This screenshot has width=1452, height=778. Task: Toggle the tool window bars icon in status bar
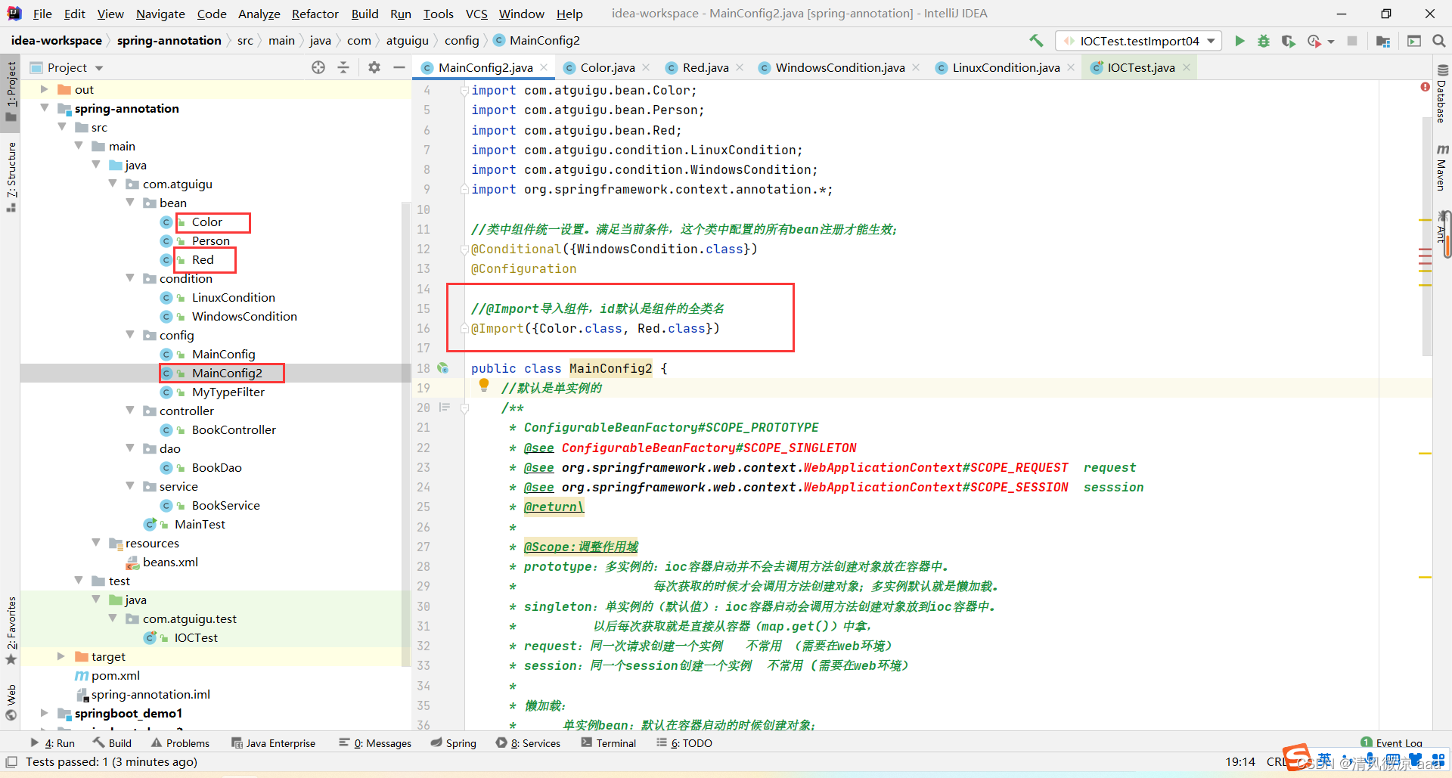[11, 761]
